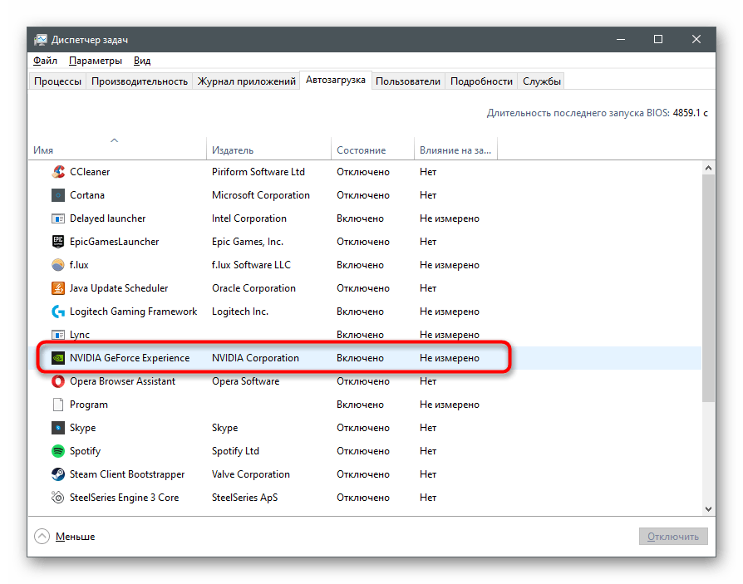Switch to the Пользователи tab
743x584 pixels.
tap(408, 81)
